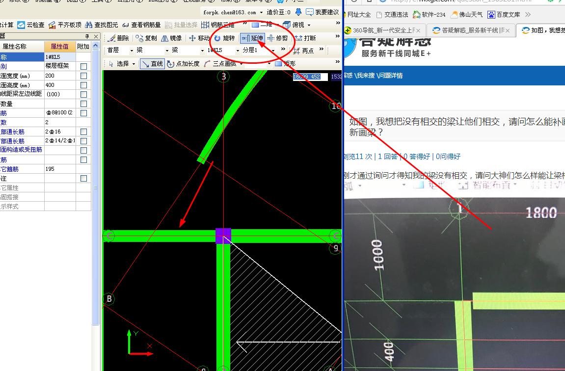The height and width of the screenshot is (371, 565).
Task: Click the 问题详情 breadcrumb link
Action: point(390,76)
